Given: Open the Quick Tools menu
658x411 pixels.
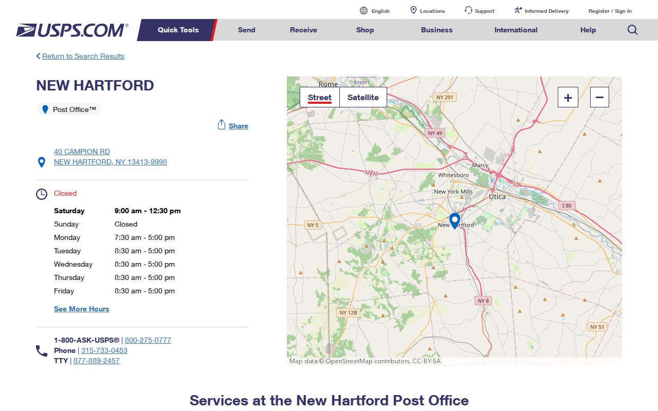Looking at the screenshot, I should pyautogui.click(x=178, y=30).
